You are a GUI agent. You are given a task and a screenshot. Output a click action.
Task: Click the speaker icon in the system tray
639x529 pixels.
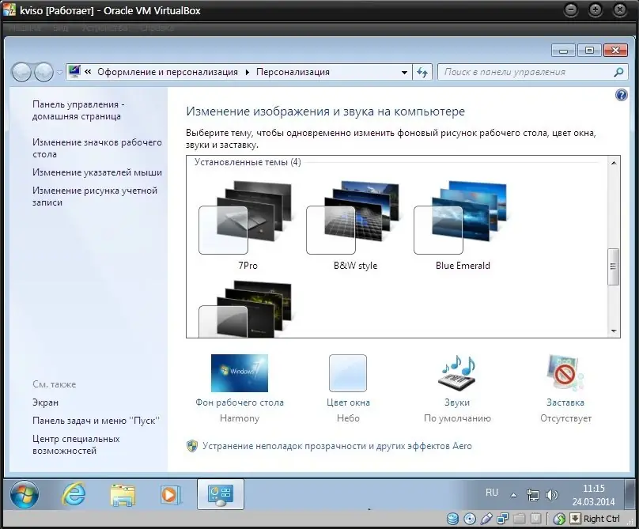coord(552,493)
